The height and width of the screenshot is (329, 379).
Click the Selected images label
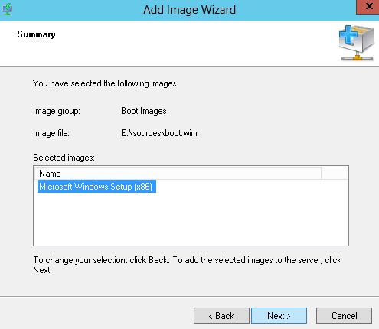64,158
